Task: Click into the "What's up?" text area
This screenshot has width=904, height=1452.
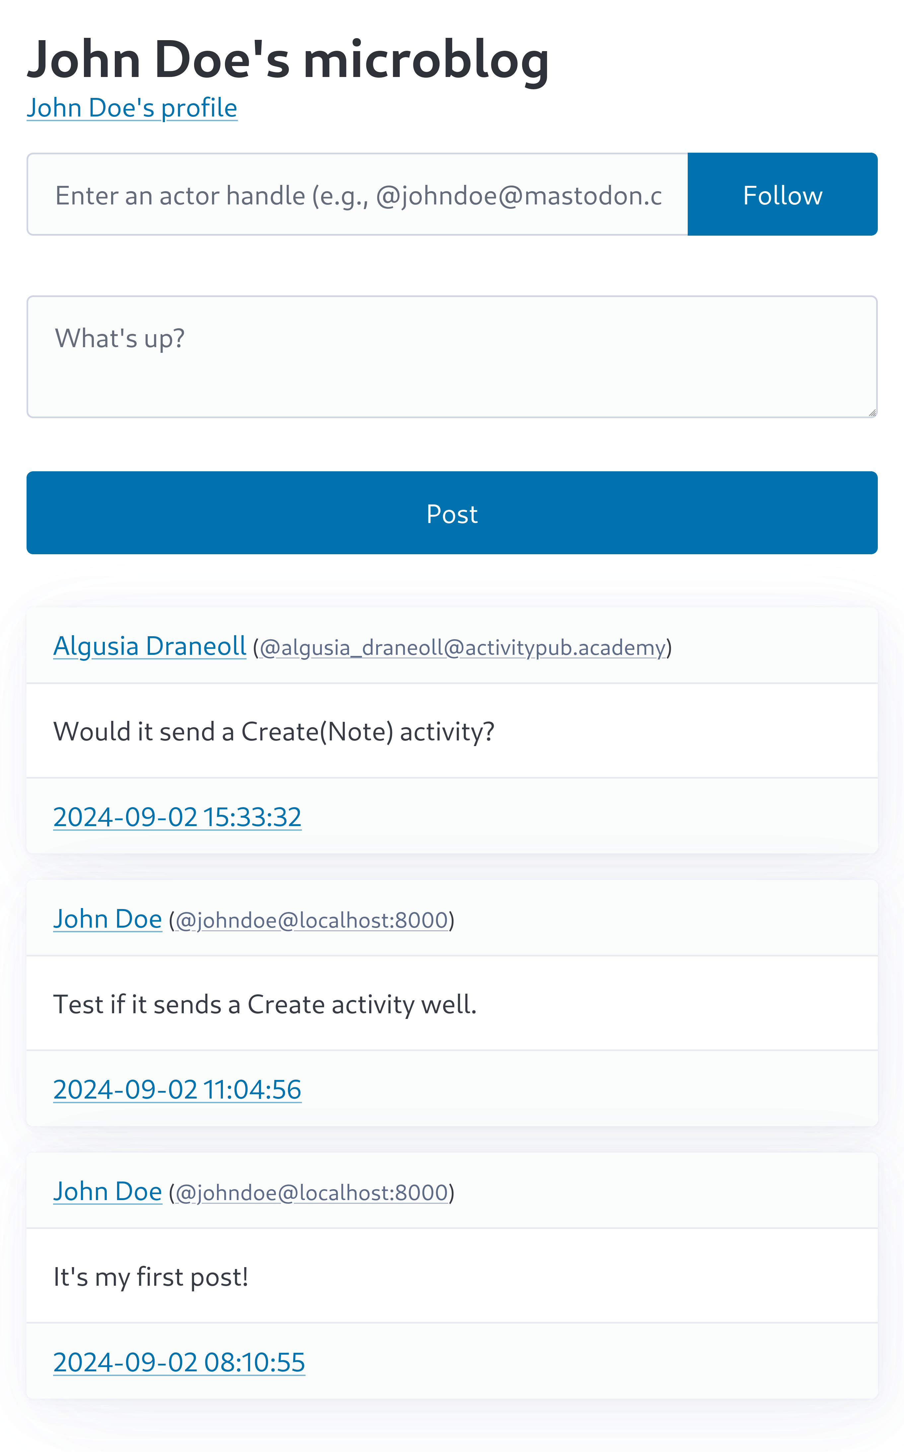Action: click(452, 356)
